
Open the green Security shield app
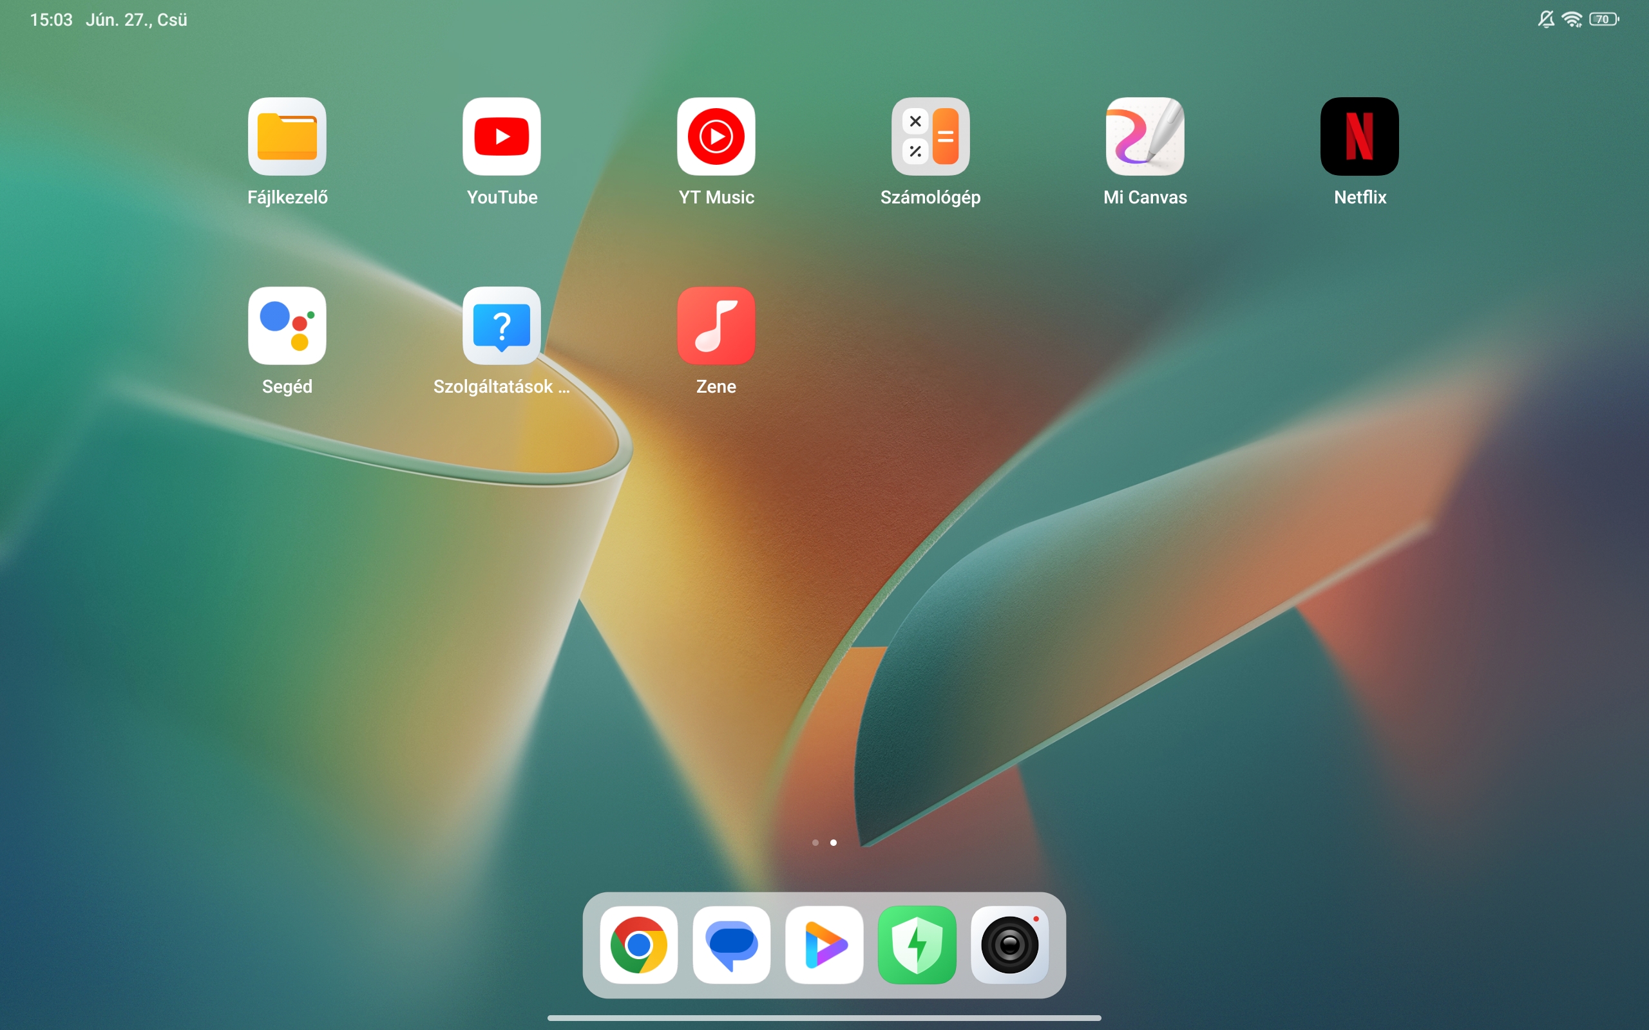pyautogui.click(x=917, y=945)
